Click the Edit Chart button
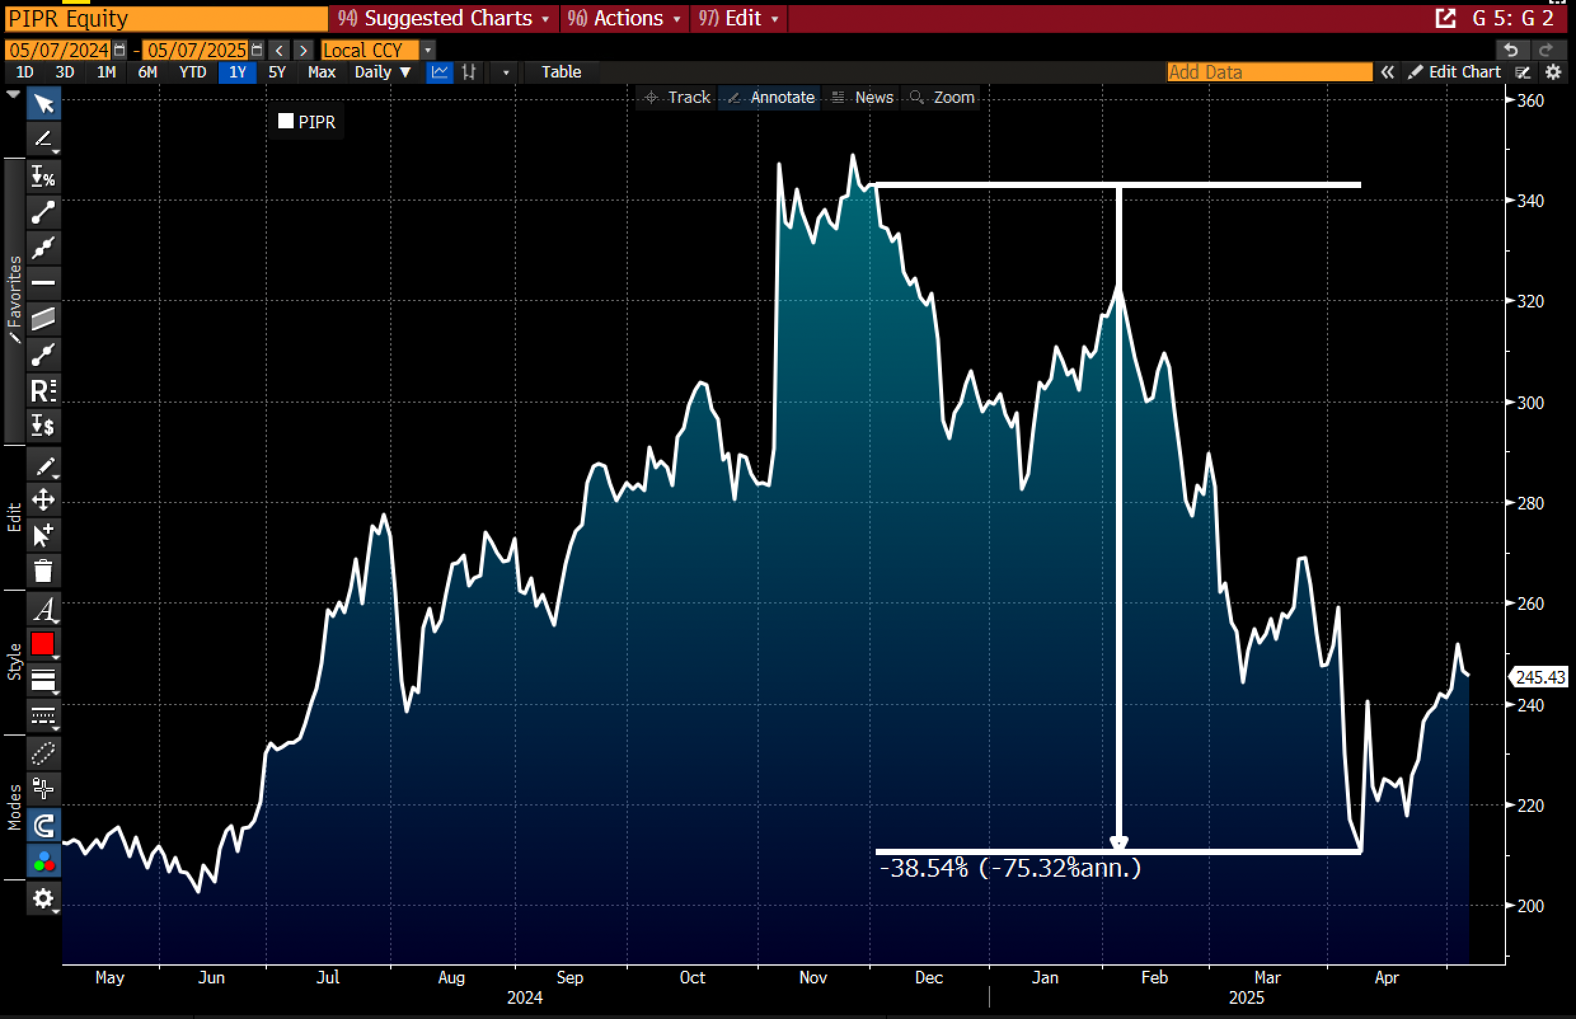The height and width of the screenshot is (1019, 1576). tap(1454, 72)
